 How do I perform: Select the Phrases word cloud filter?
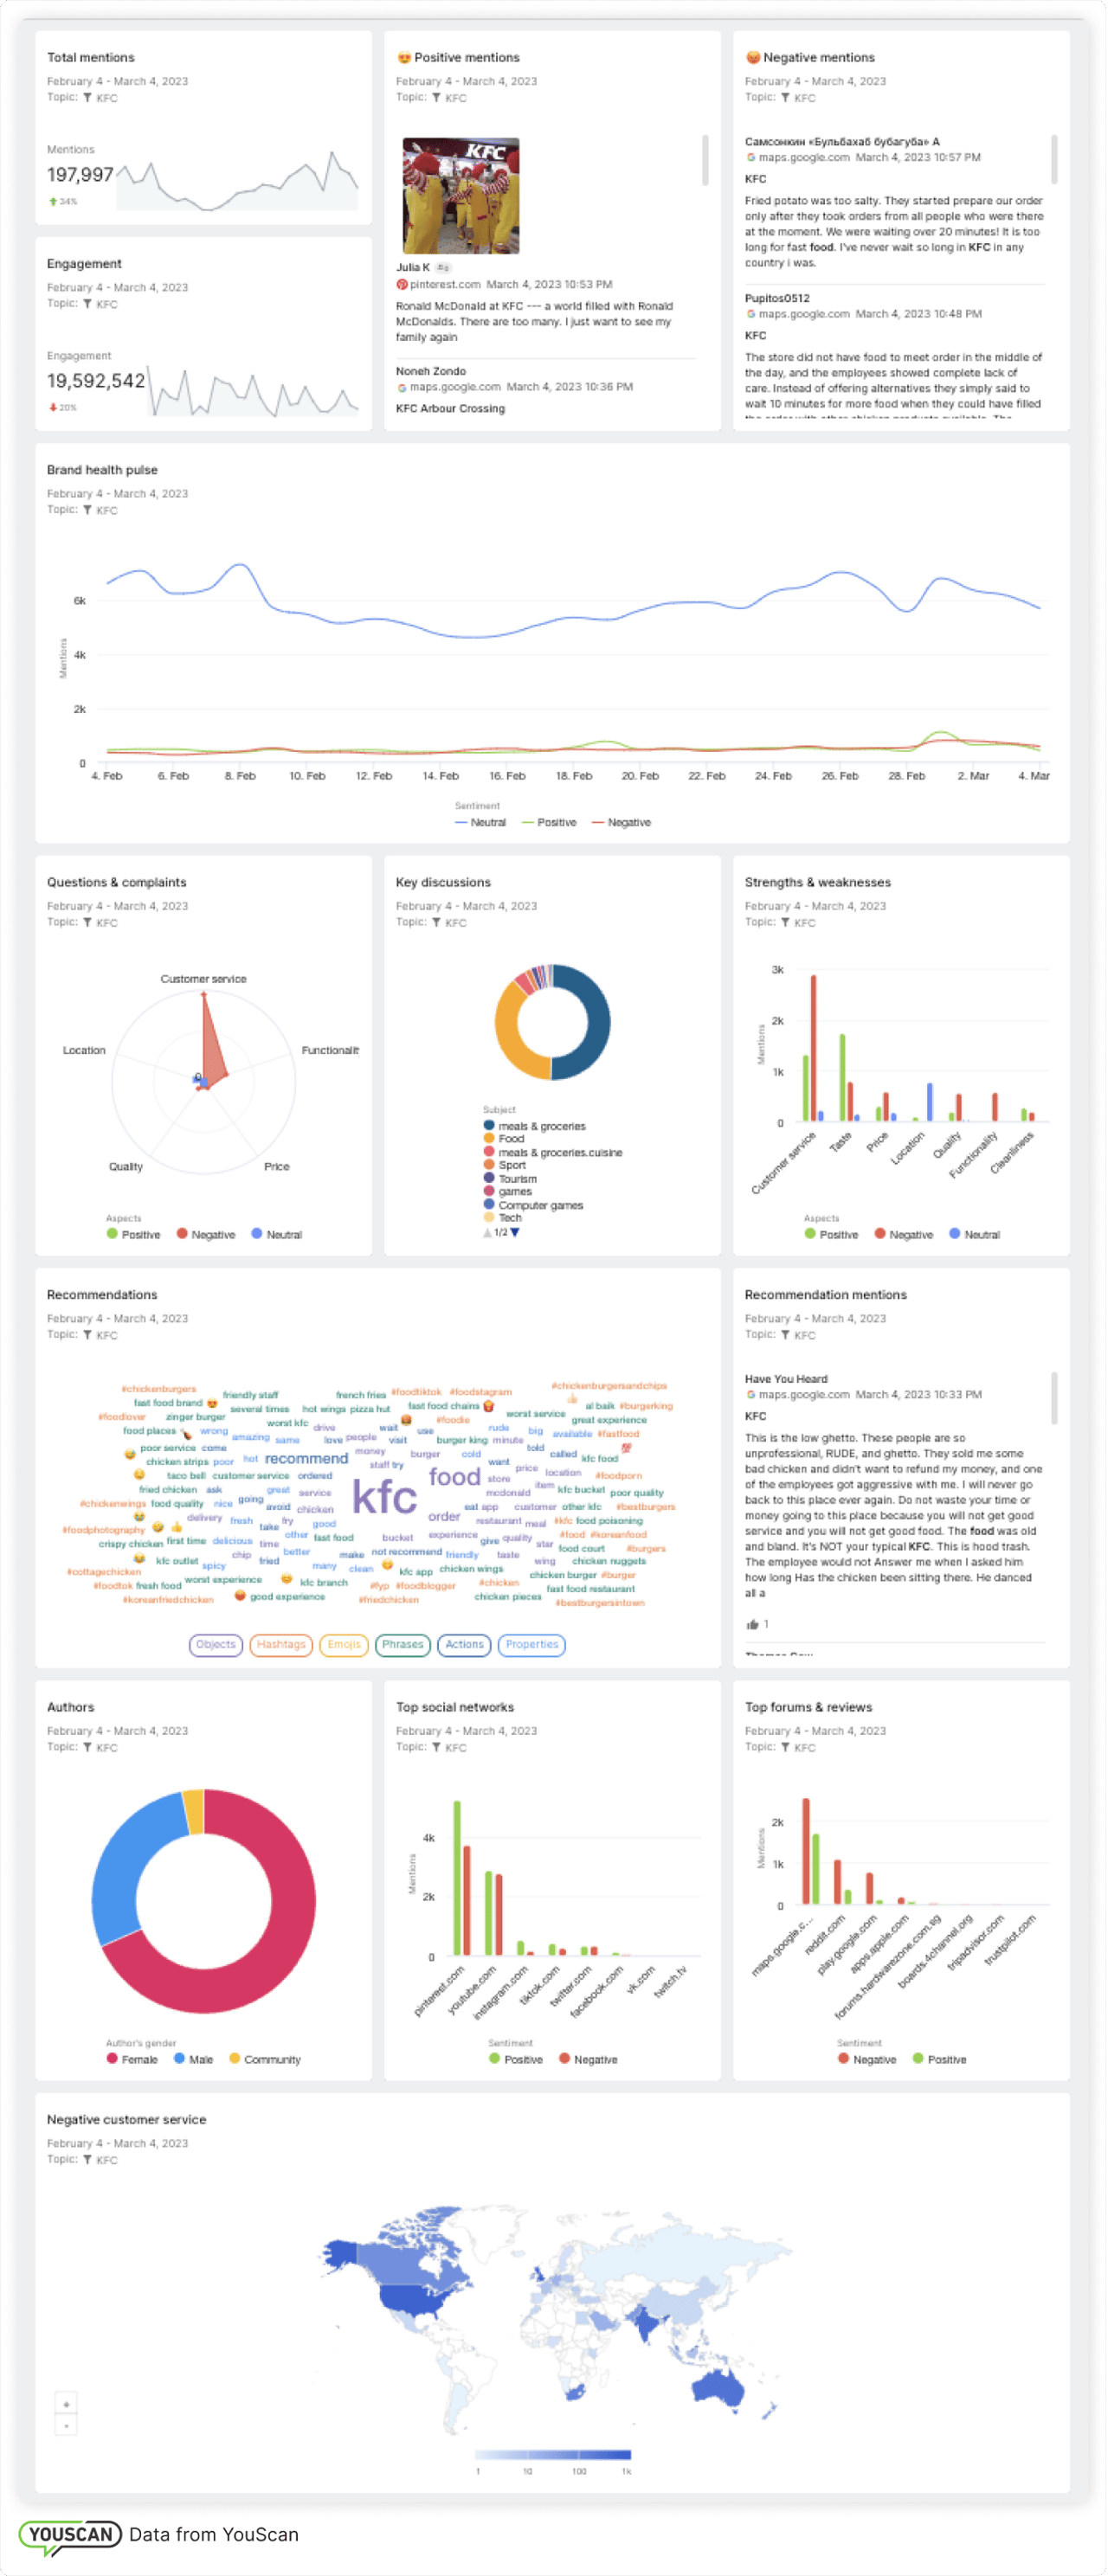pos(403,1645)
